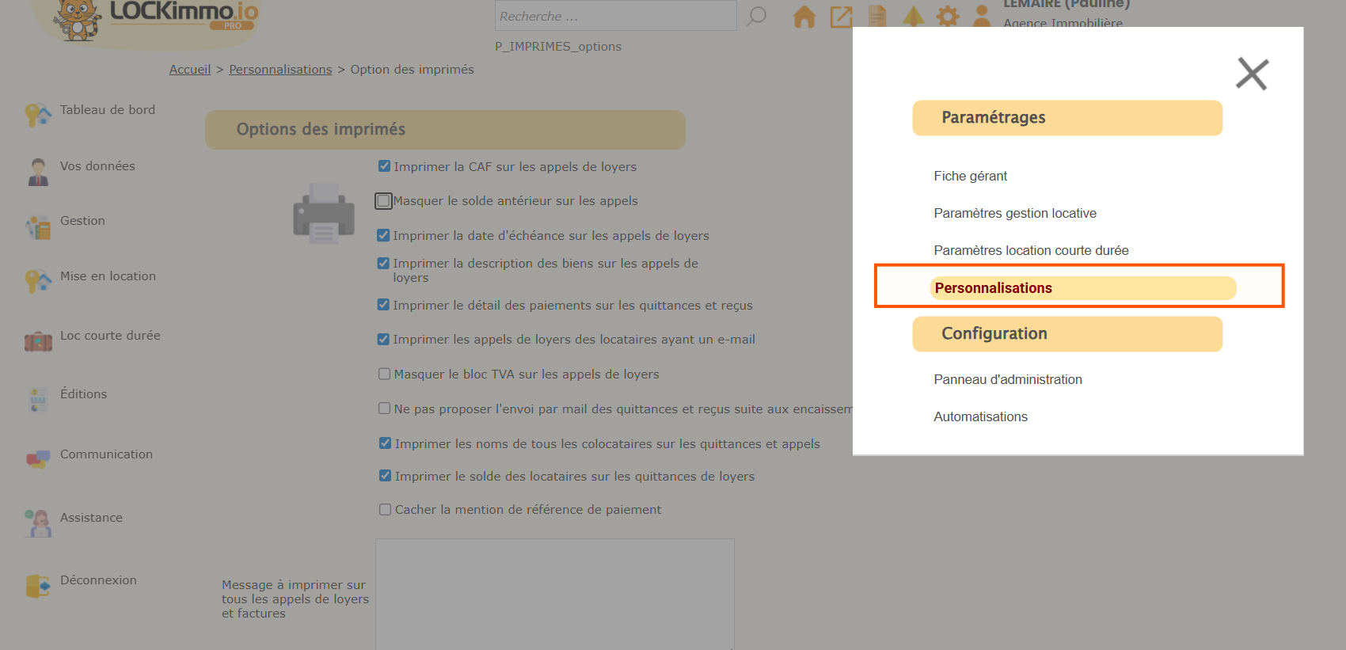Open Fiche gérant menu entry
This screenshot has width=1346, height=650.
970,176
